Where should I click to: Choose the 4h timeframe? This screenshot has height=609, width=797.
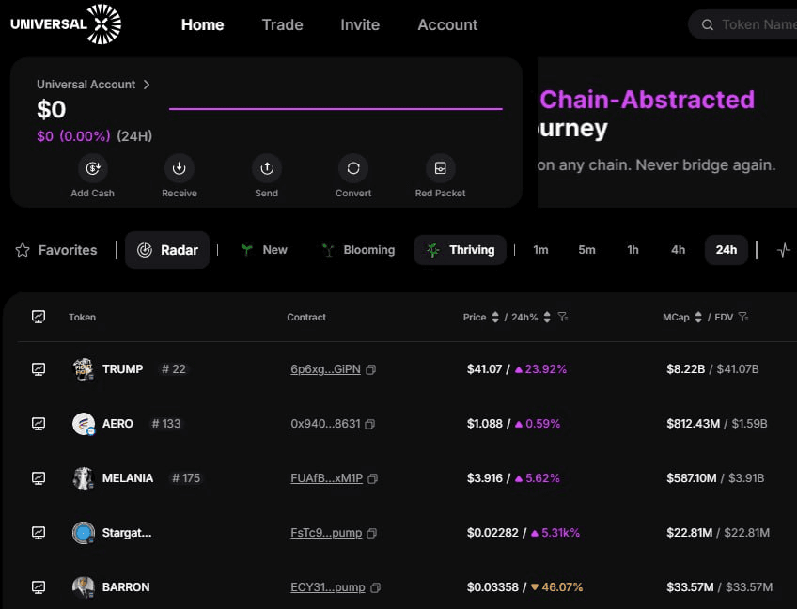point(678,250)
